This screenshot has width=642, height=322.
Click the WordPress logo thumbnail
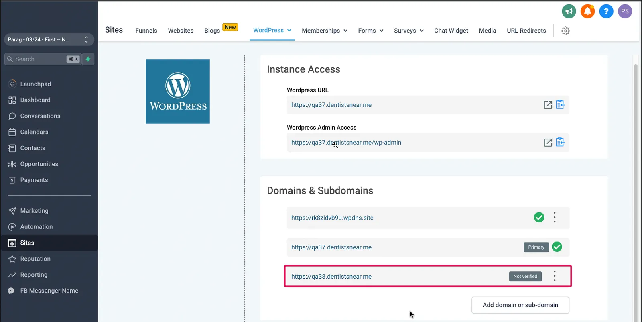[178, 92]
